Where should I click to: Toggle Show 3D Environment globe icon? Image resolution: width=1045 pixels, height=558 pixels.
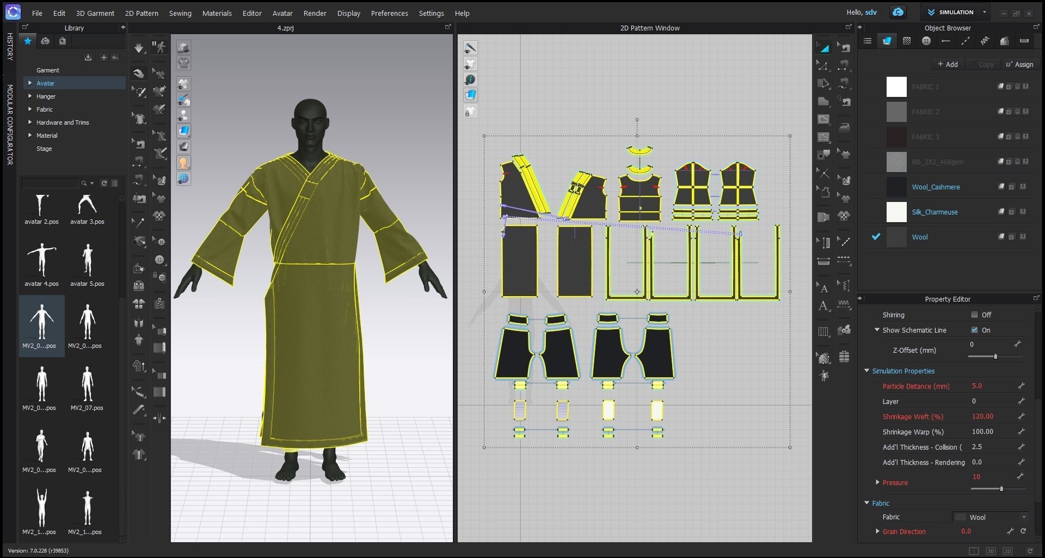[x=183, y=179]
